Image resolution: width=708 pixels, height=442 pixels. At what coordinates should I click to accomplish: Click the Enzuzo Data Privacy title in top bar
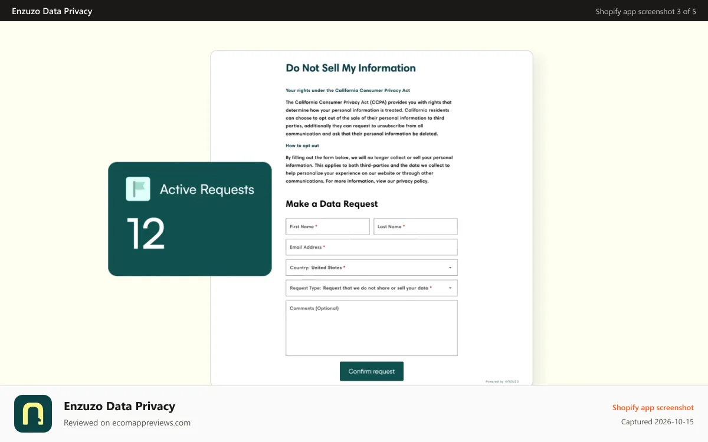point(52,11)
